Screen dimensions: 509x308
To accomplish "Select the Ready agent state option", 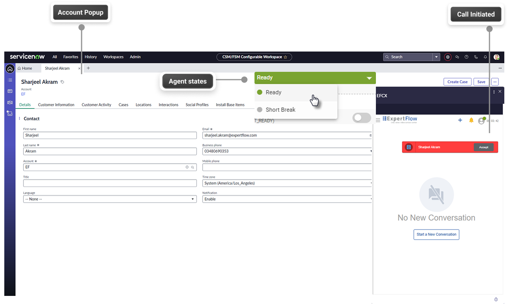I will (x=273, y=93).
